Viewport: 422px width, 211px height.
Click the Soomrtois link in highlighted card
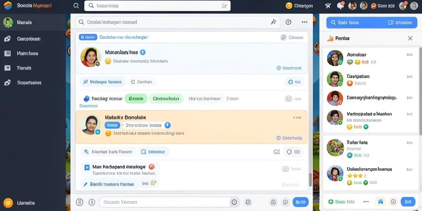289,138
